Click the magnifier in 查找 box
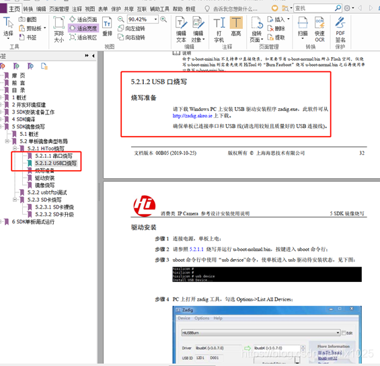The width and height of the screenshot is (380, 366). tap(338, 8)
